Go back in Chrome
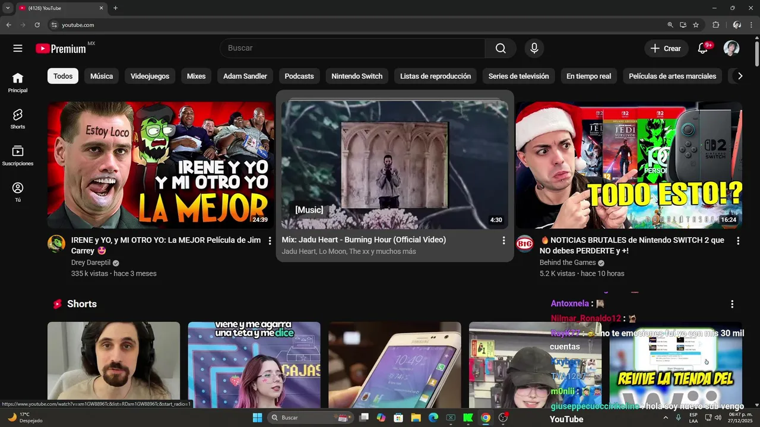Viewport: 760px width, 427px height. point(9,25)
